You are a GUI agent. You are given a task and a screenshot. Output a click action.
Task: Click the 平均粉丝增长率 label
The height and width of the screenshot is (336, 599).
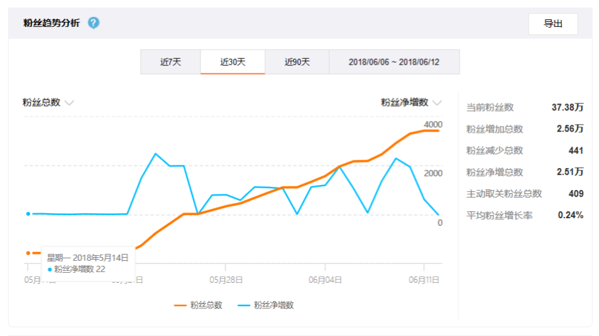tap(499, 215)
